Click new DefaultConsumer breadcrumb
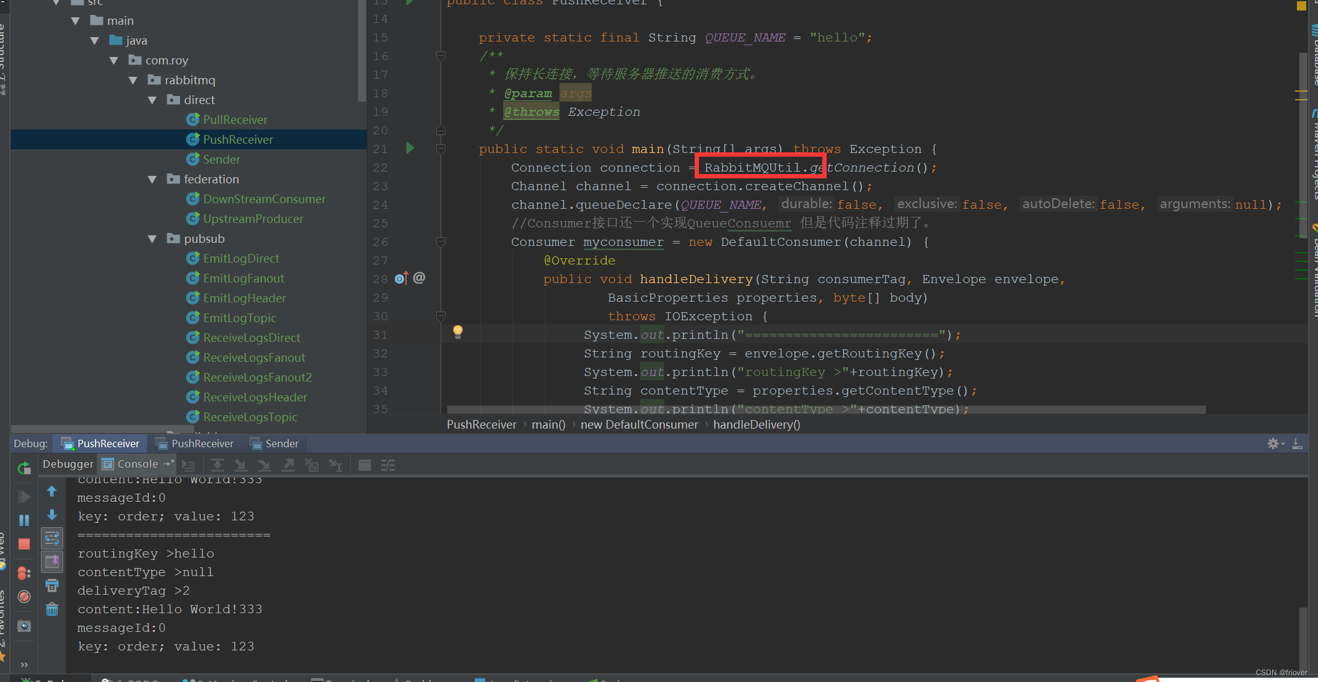This screenshot has width=1318, height=682. click(x=639, y=425)
